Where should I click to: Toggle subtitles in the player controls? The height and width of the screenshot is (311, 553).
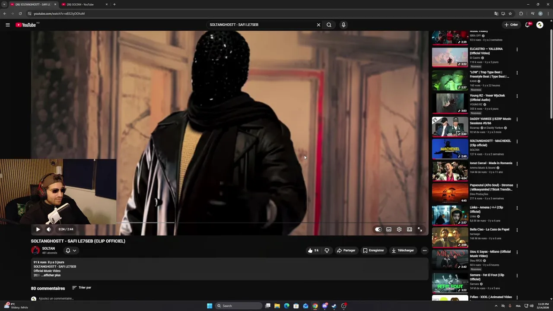click(x=389, y=229)
